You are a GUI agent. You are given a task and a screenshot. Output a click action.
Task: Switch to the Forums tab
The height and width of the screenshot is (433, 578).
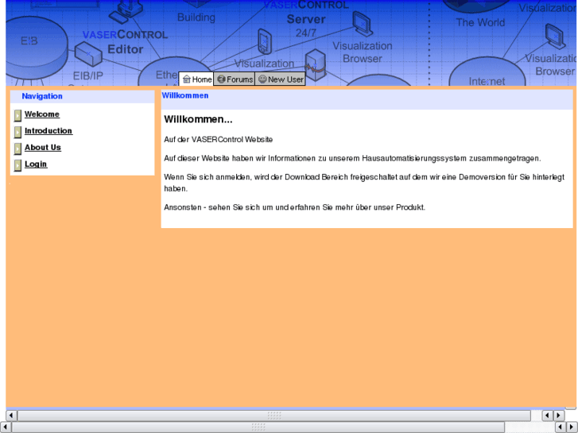point(235,79)
